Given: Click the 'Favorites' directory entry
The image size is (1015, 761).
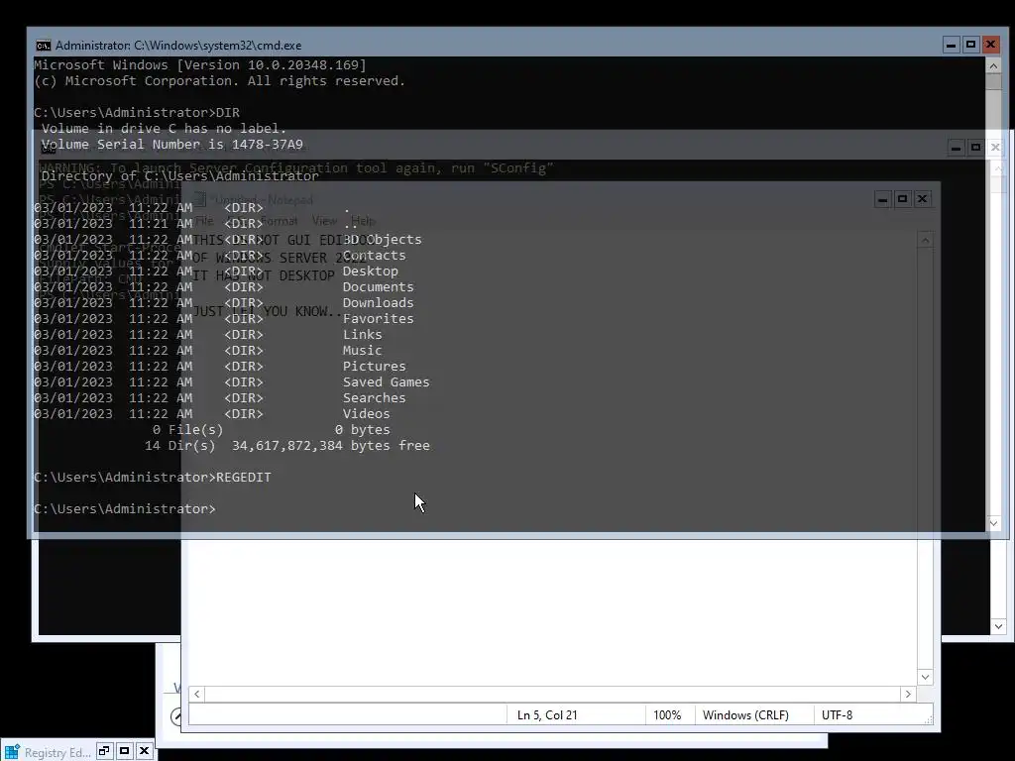Looking at the screenshot, I should pyautogui.click(x=378, y=318).
